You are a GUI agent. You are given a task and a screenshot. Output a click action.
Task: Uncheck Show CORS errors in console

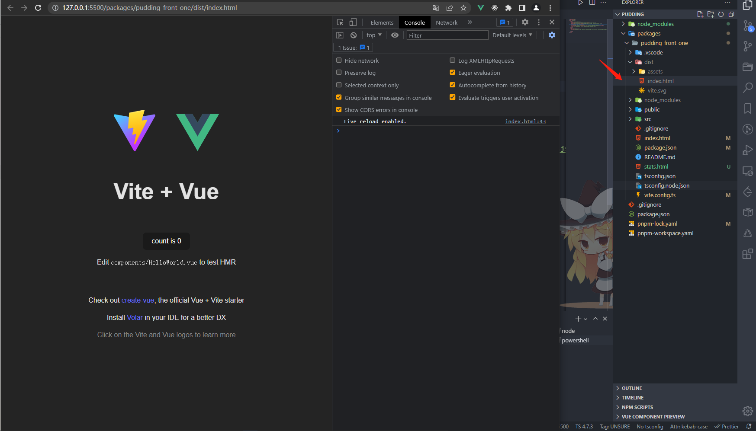(x=339, y=110)
